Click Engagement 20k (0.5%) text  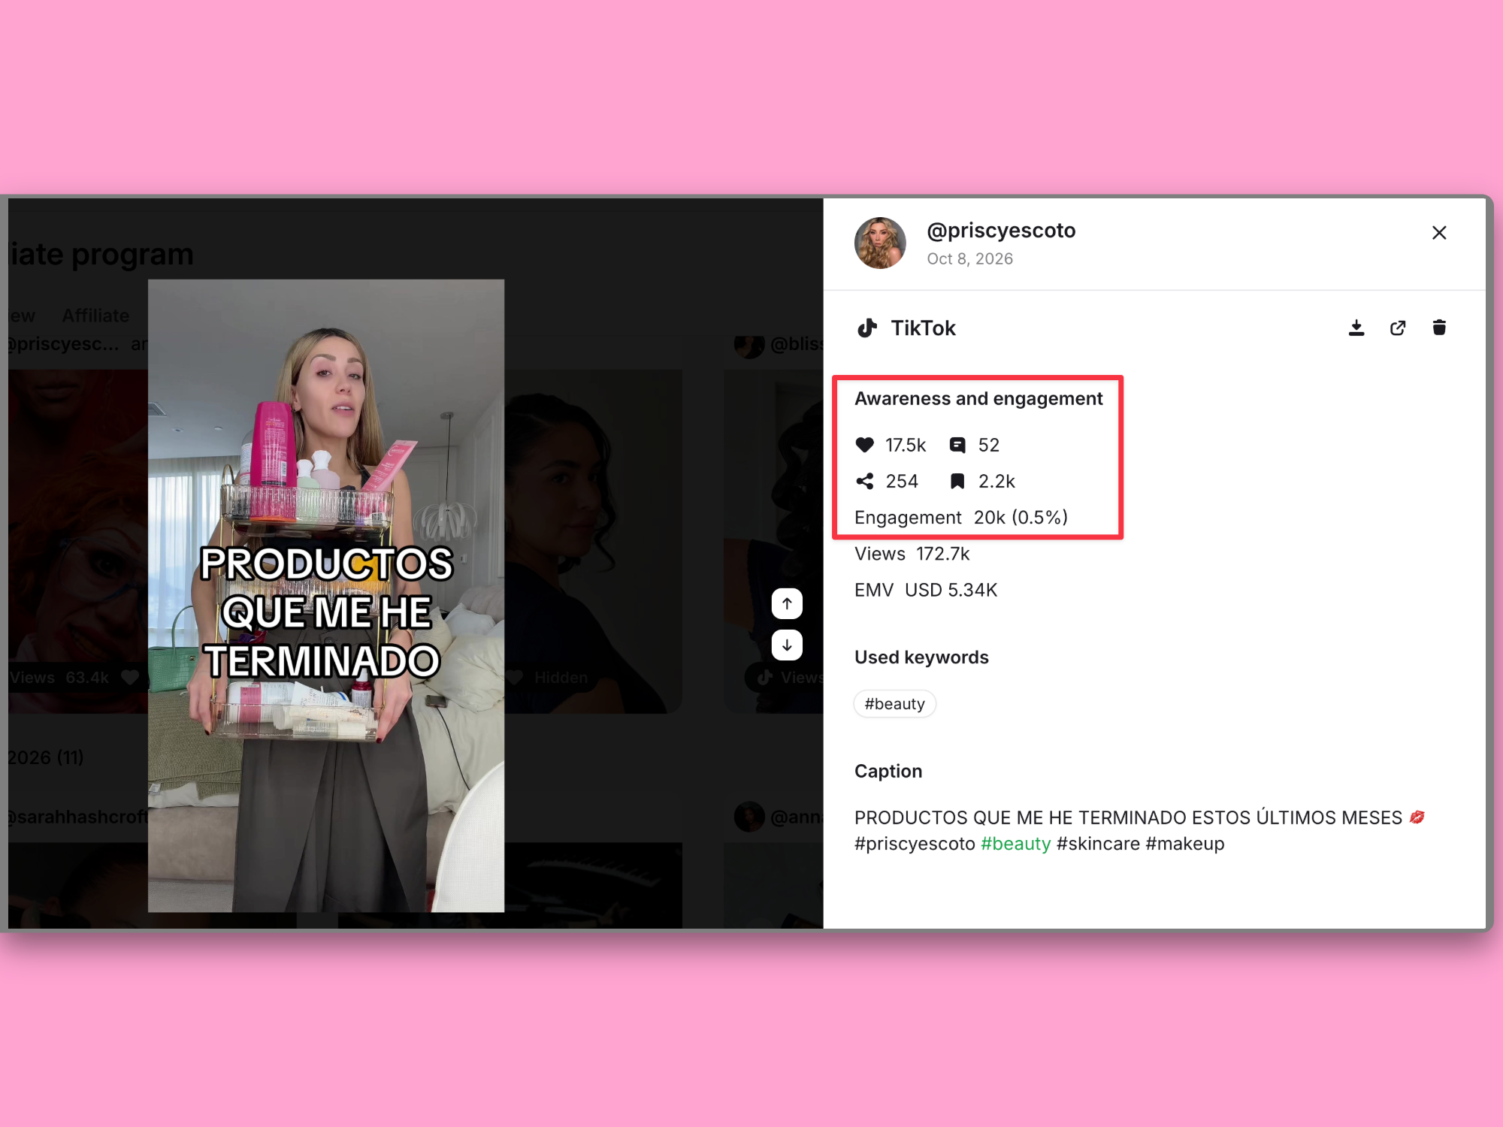(x=961, y=518)
